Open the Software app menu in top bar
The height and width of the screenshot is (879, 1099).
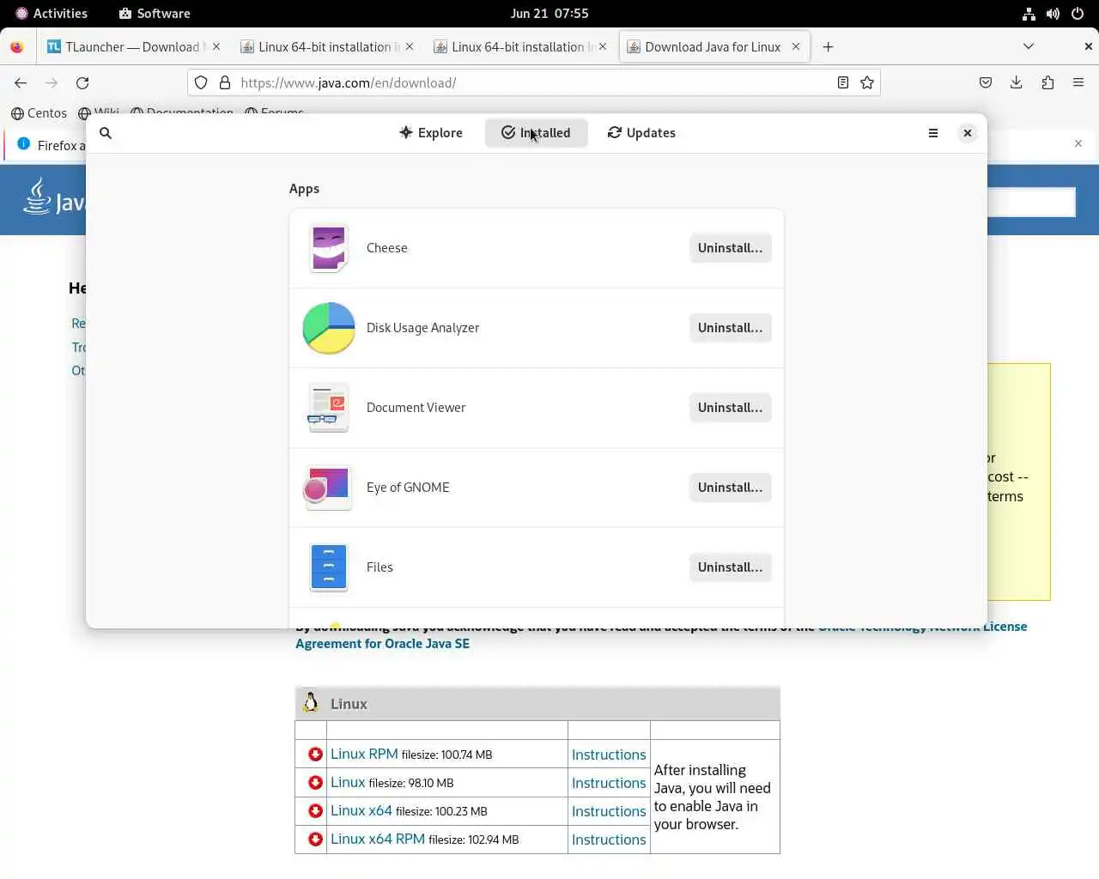[x=155, y=13]
